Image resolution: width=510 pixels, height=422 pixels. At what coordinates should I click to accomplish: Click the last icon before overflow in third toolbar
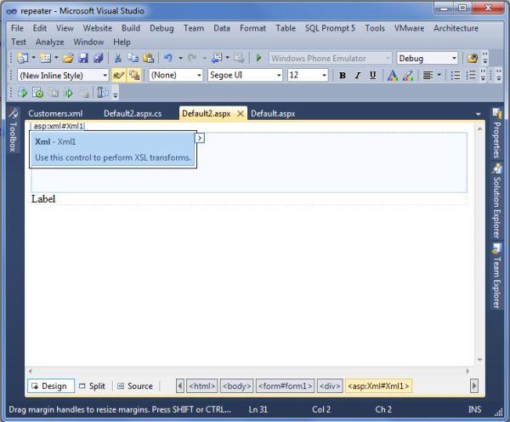103,93
